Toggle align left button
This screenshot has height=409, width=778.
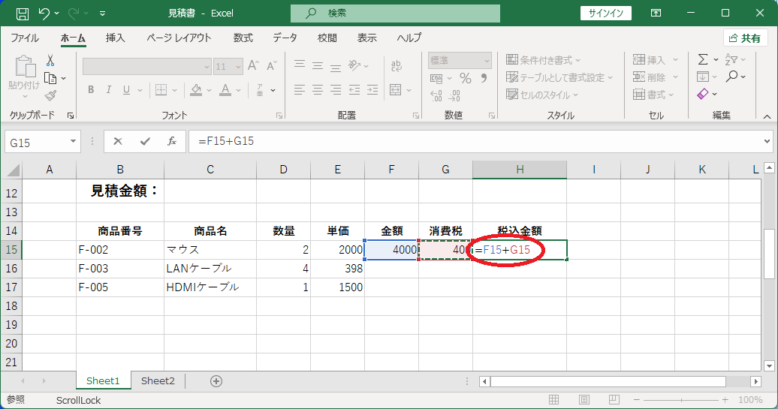click(300, 90)
